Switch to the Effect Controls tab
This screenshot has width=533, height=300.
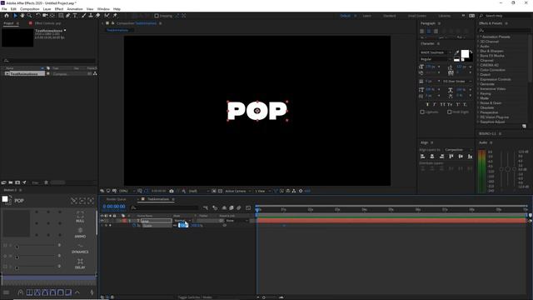48,23
